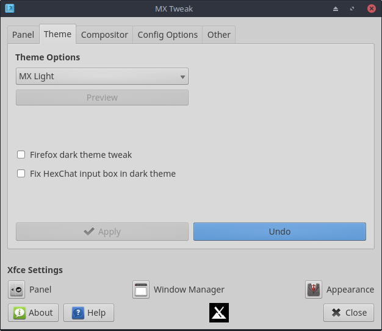Open Xfce Panel settings icon
The height and width of the screenshot is (331, 382).
click(x=16, y=290)
